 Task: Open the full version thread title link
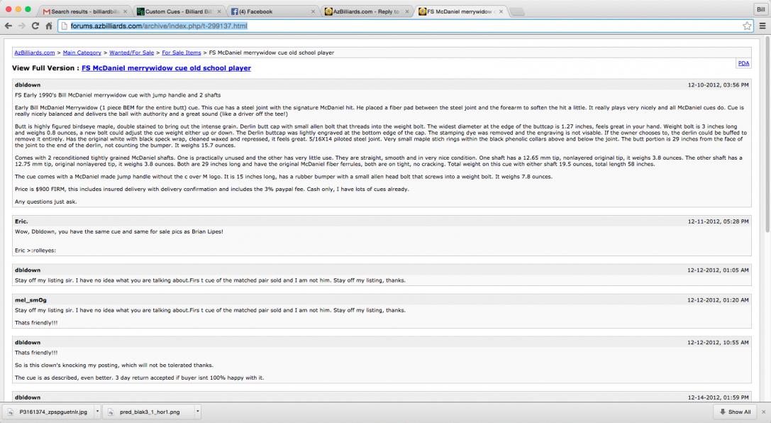tap(166, 68)
